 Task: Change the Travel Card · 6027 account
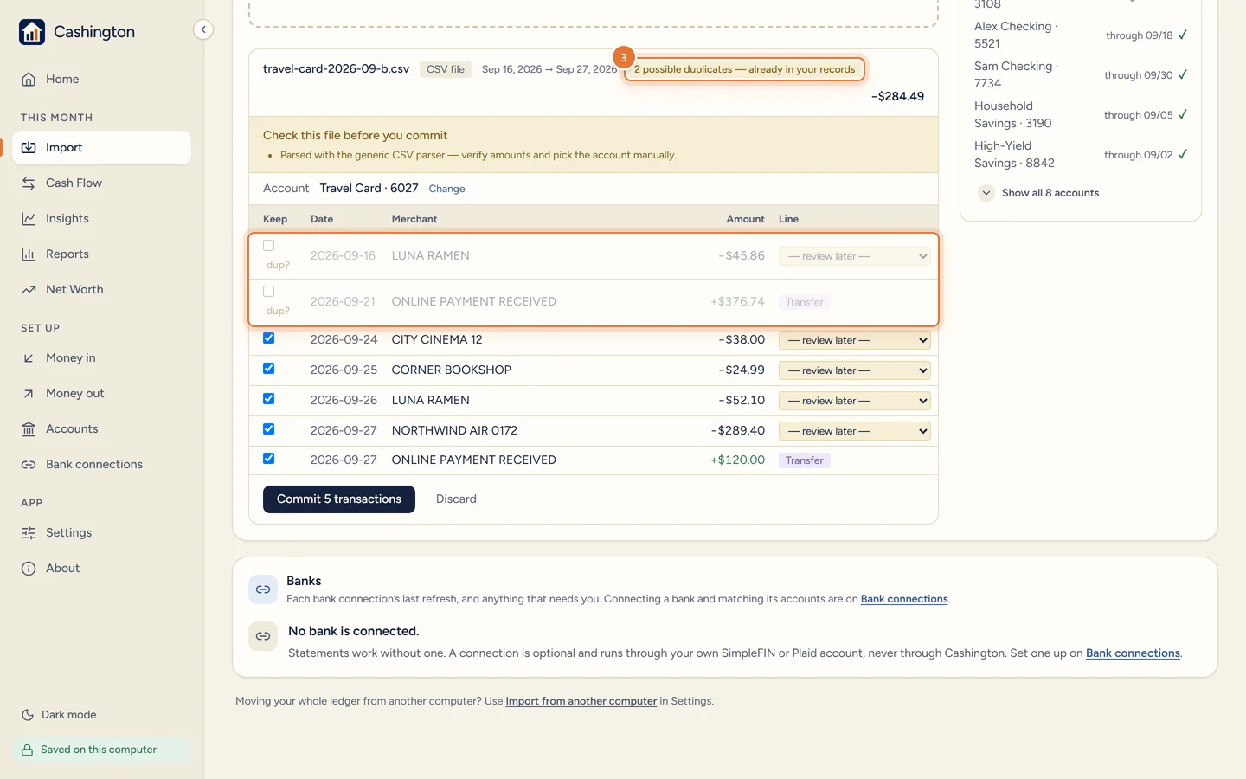coord(446,189)
